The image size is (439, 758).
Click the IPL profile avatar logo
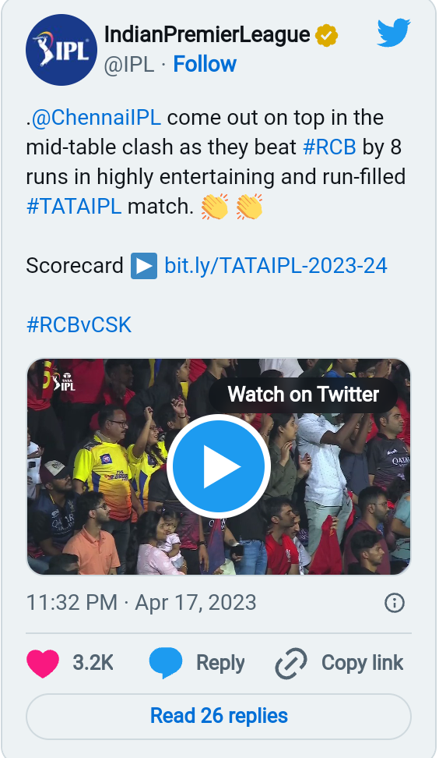tap(61, 50)
